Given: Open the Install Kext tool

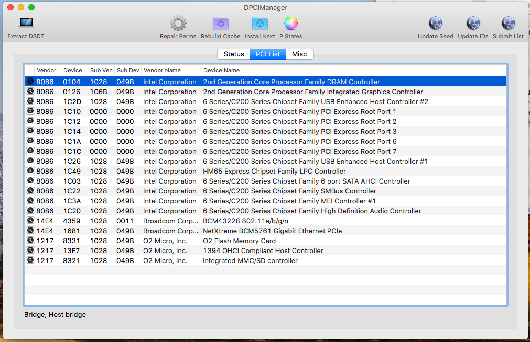Looking at the screenshot, I should [259, 24].
